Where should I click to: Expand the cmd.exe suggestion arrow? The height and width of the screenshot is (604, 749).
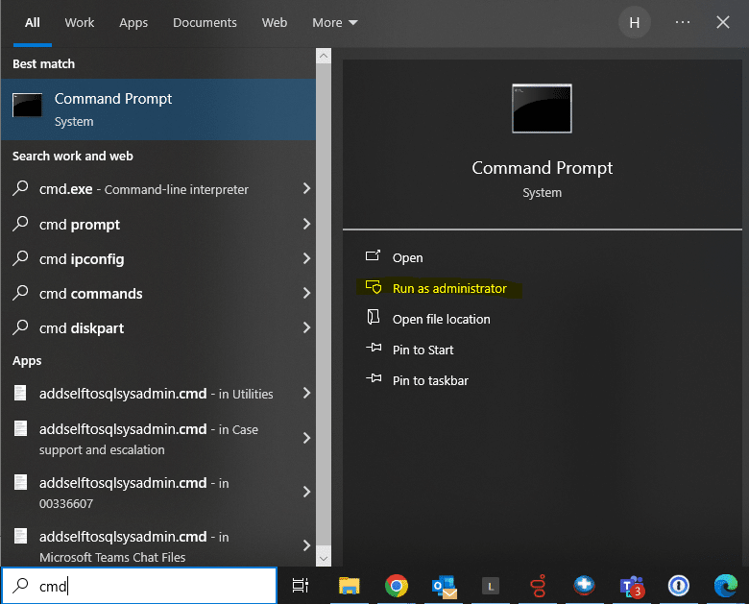(306, 189)
